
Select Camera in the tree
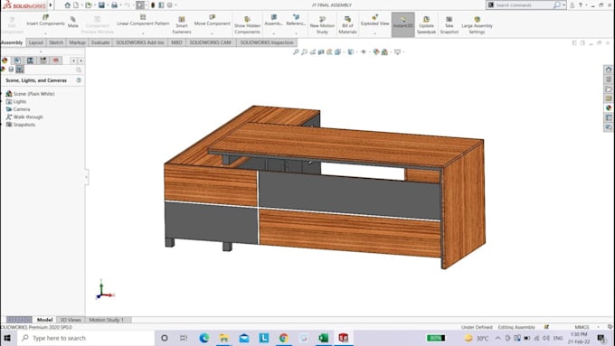[x=22, y=109]
